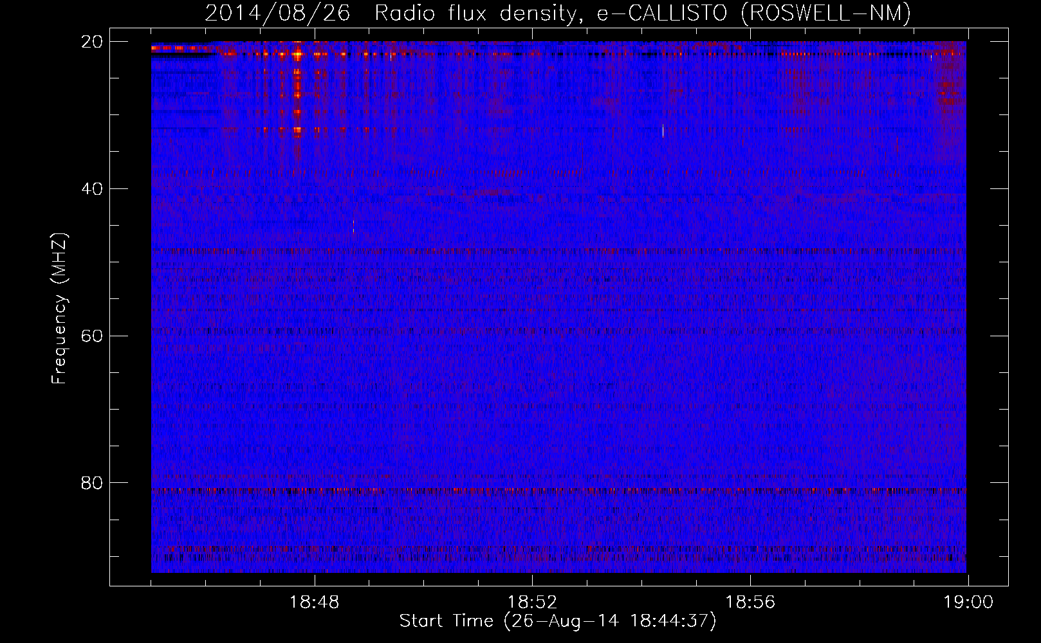Click the 80 frequency tick label
The image size is (1041, 643).
[91, 483]
